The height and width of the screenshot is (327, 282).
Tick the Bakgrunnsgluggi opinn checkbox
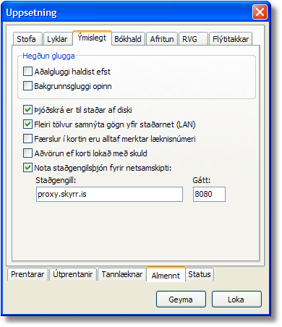click(27, 86)
